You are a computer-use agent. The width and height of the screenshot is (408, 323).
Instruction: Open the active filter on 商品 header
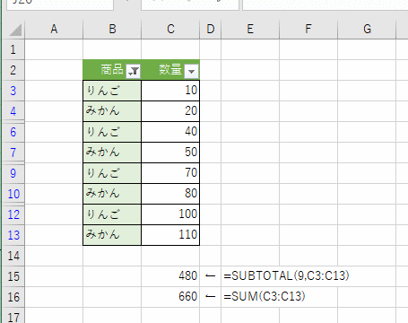(x=134, y=72)
